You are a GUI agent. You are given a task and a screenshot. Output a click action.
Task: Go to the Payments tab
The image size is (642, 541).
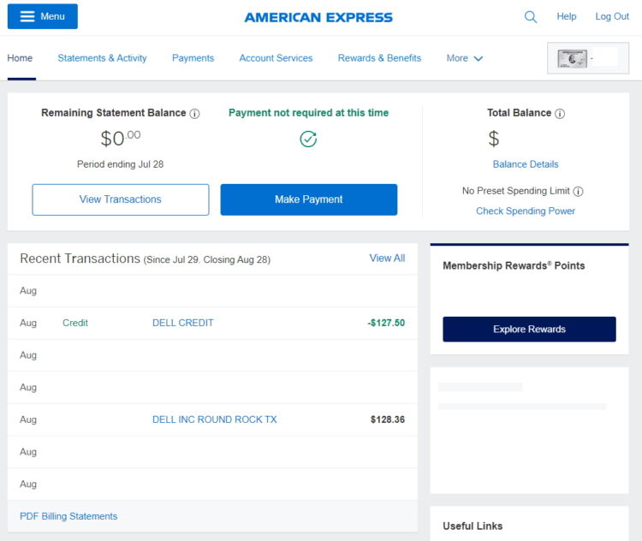pos(193,58)
